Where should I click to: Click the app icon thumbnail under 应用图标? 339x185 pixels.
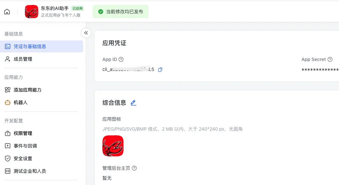click(113, 146)
